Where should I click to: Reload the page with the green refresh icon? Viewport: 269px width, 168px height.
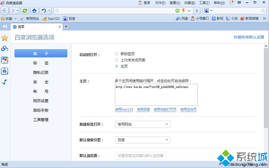(25, 11)
